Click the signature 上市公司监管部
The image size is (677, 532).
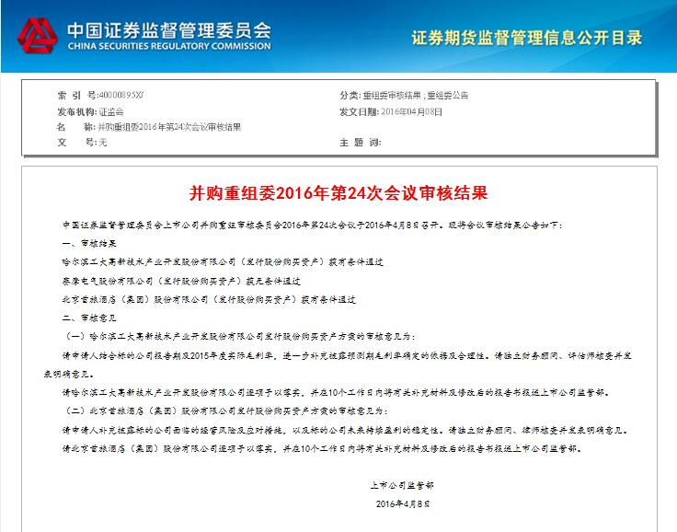click(x=402, y=485)
